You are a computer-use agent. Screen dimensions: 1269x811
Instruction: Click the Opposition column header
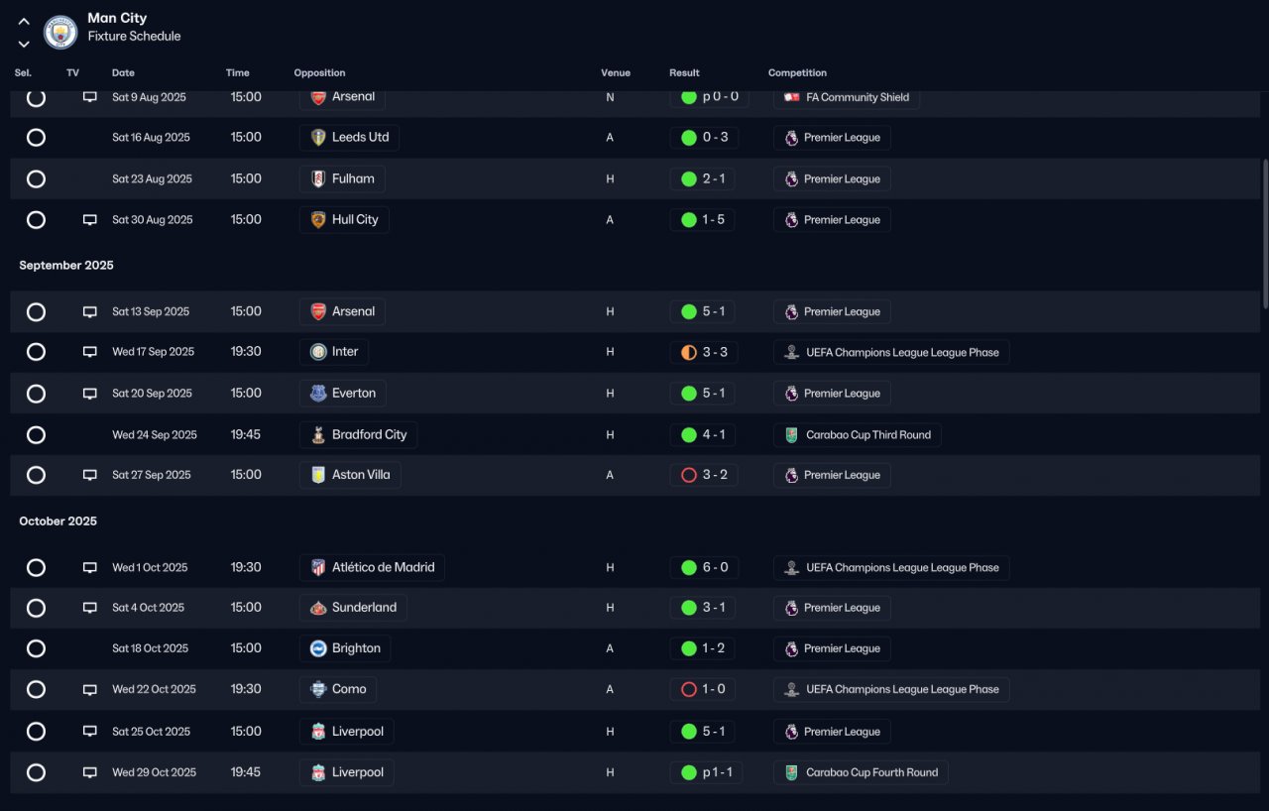[319, 72]
